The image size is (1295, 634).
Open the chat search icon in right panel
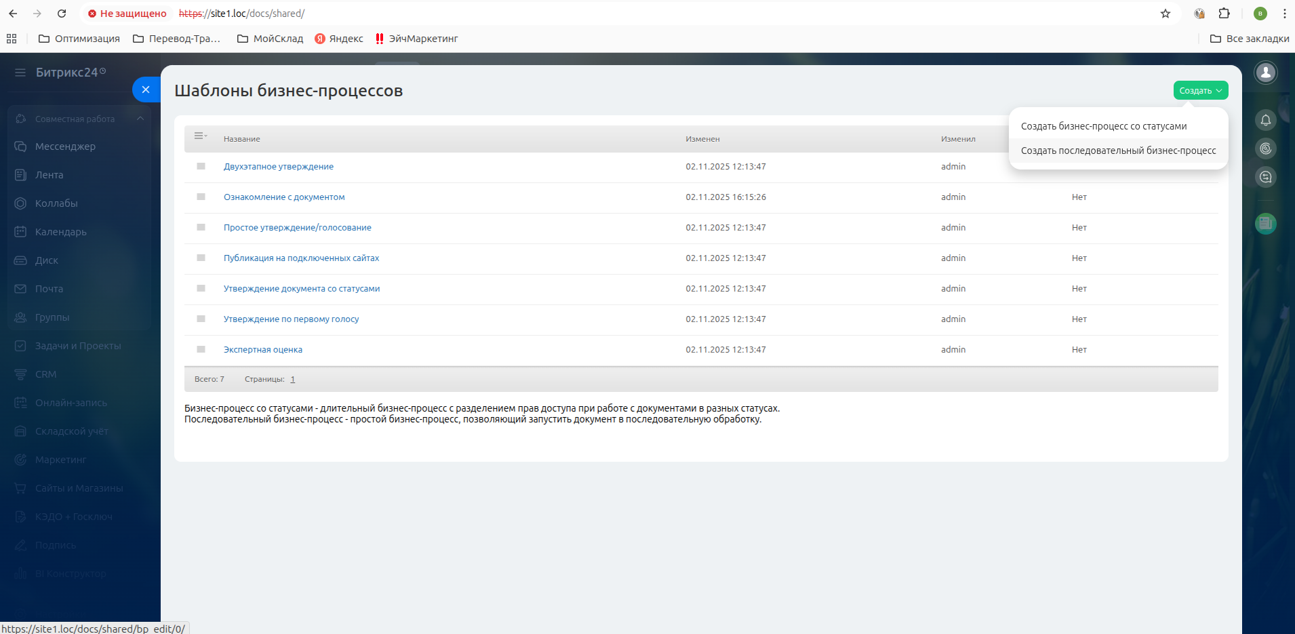click(x=1265, y=178)
